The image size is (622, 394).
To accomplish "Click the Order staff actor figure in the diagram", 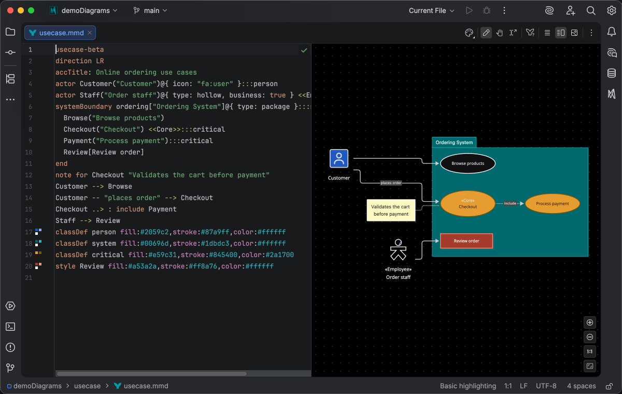I will (x=398, y=250).
